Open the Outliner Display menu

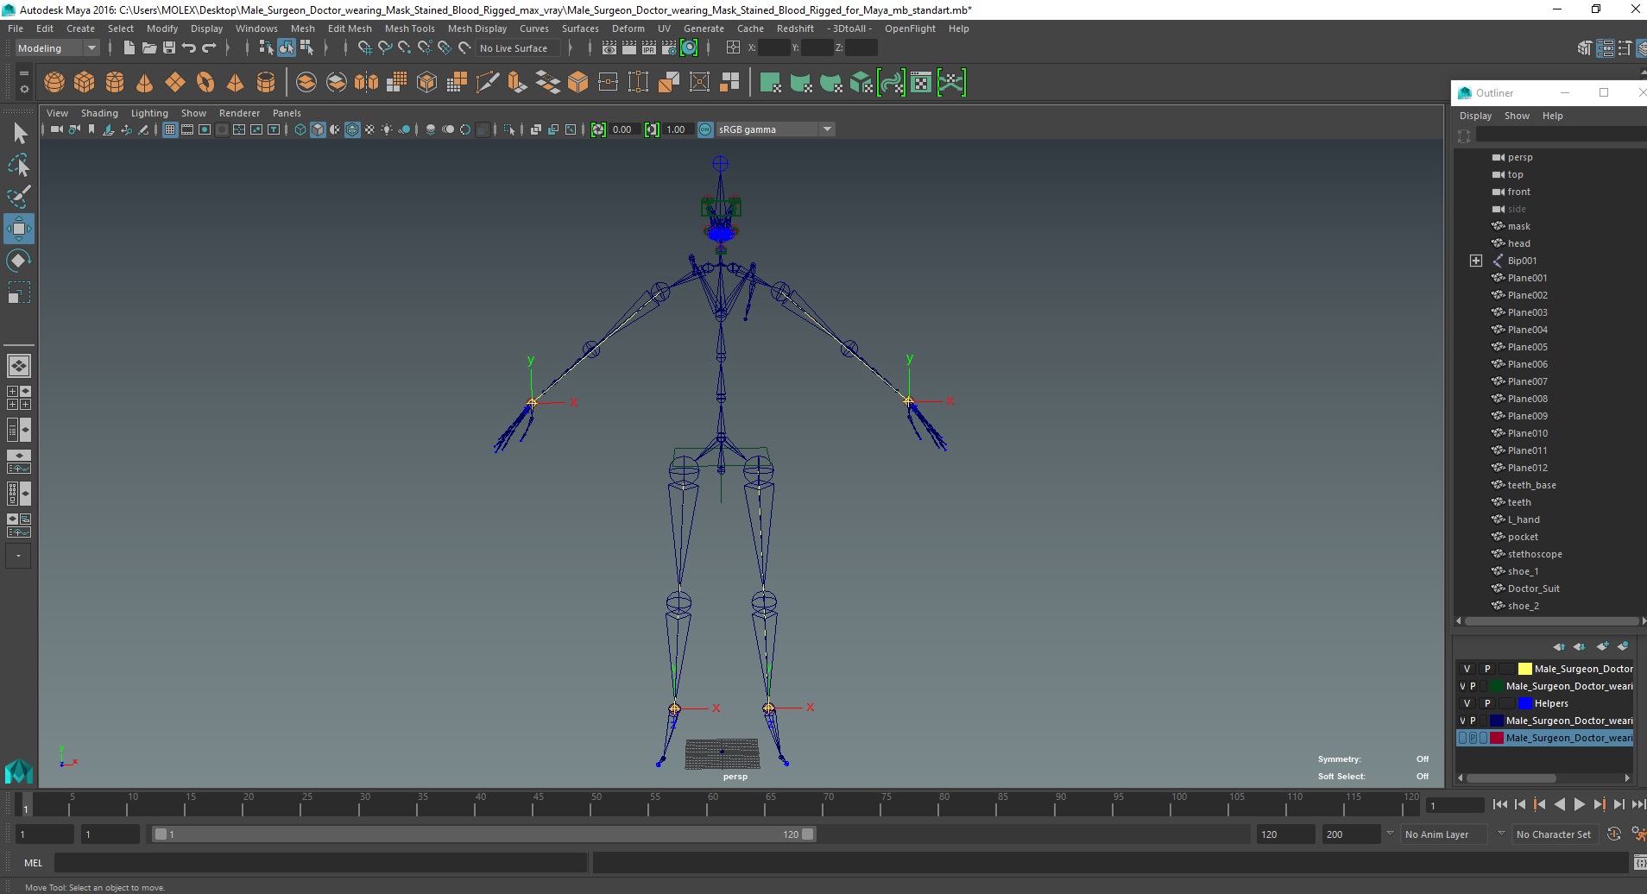pyautogui.click(x=1475, y=116)
